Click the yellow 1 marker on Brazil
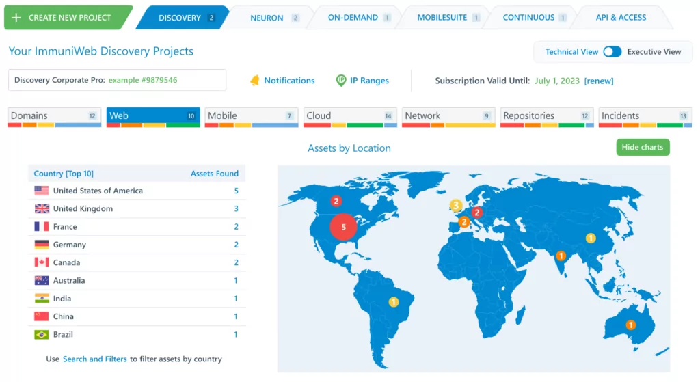700x382 pixels. point(393,302)
